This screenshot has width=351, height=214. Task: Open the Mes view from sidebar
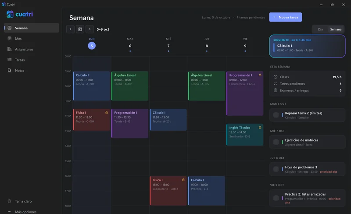point(31,39)
